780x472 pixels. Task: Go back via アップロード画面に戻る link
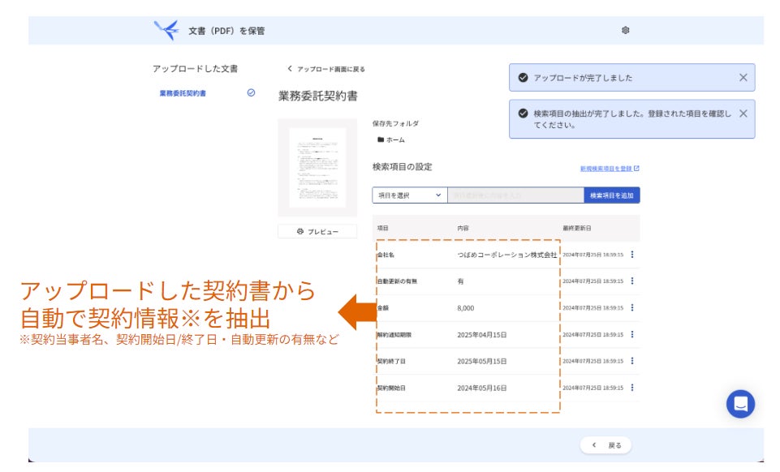pyautogui.click(x=326, y=69)
